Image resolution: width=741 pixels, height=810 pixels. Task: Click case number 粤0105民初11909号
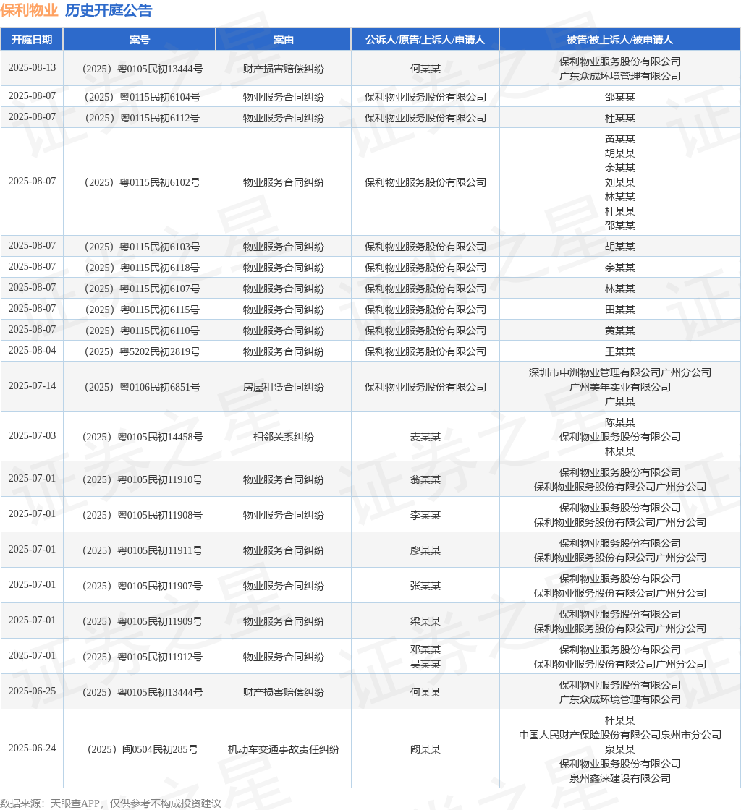[143, 621]
